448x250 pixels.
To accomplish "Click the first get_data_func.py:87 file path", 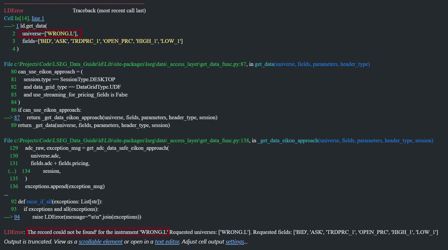I will (125, 64).
